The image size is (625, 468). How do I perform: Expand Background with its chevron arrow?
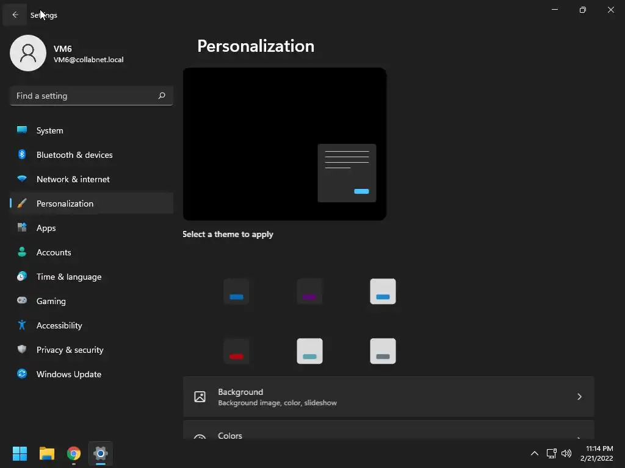pos(580,397)
